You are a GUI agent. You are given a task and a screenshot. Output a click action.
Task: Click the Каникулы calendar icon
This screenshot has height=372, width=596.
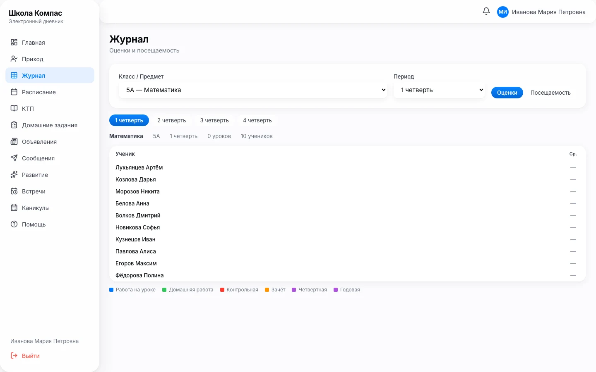pos(14,207)
